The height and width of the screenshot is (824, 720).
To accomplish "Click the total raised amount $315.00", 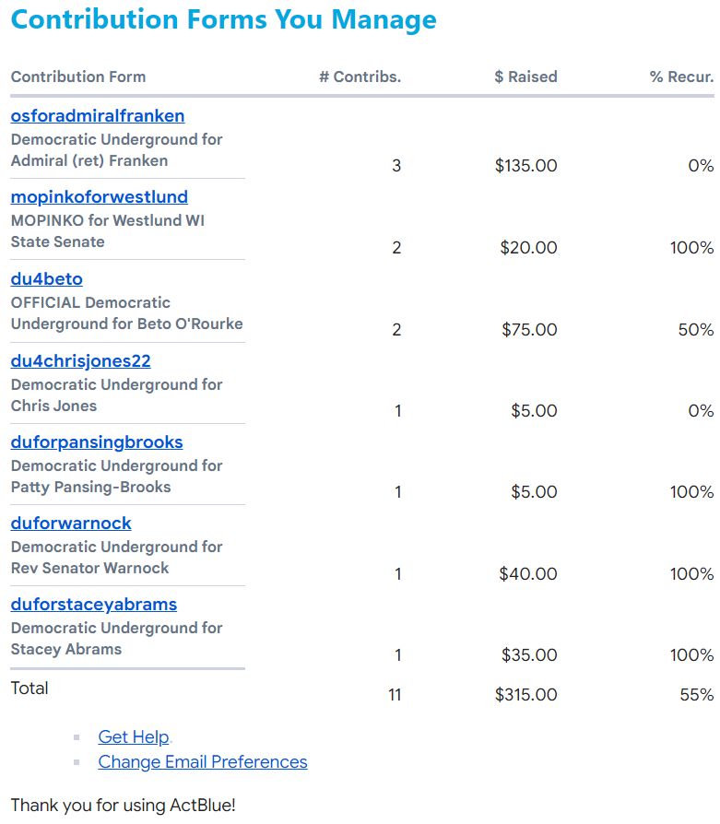I will click(x=525, y=695).
